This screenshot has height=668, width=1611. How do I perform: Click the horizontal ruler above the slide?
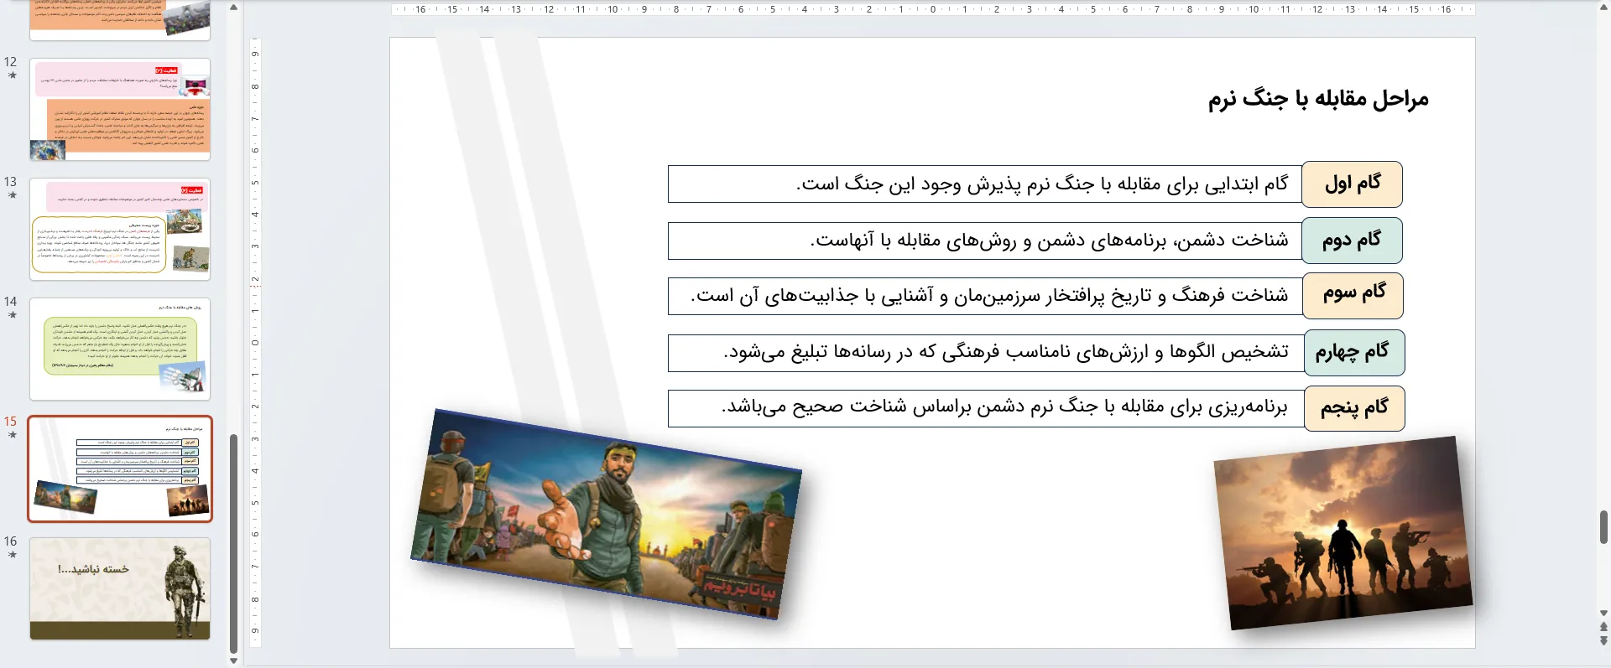932,9
